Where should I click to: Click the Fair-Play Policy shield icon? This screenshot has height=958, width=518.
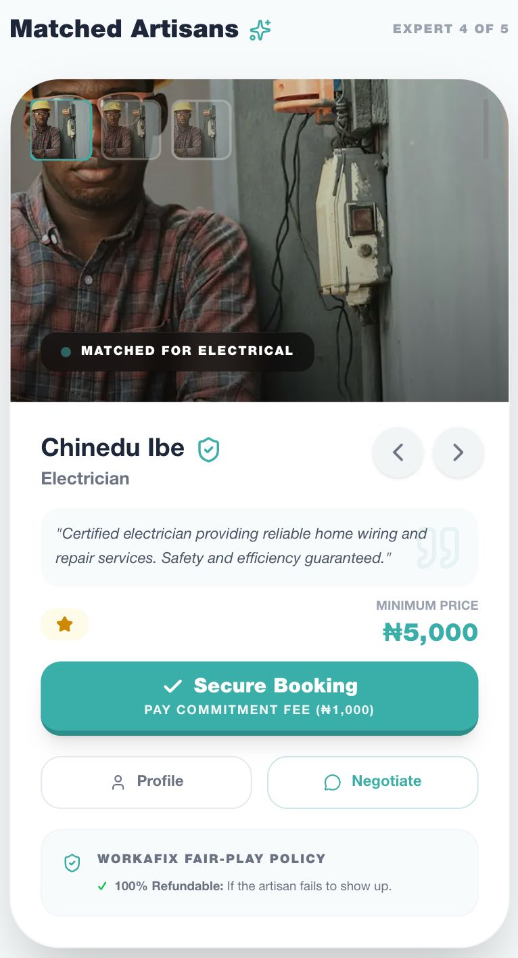pos(72,862)
